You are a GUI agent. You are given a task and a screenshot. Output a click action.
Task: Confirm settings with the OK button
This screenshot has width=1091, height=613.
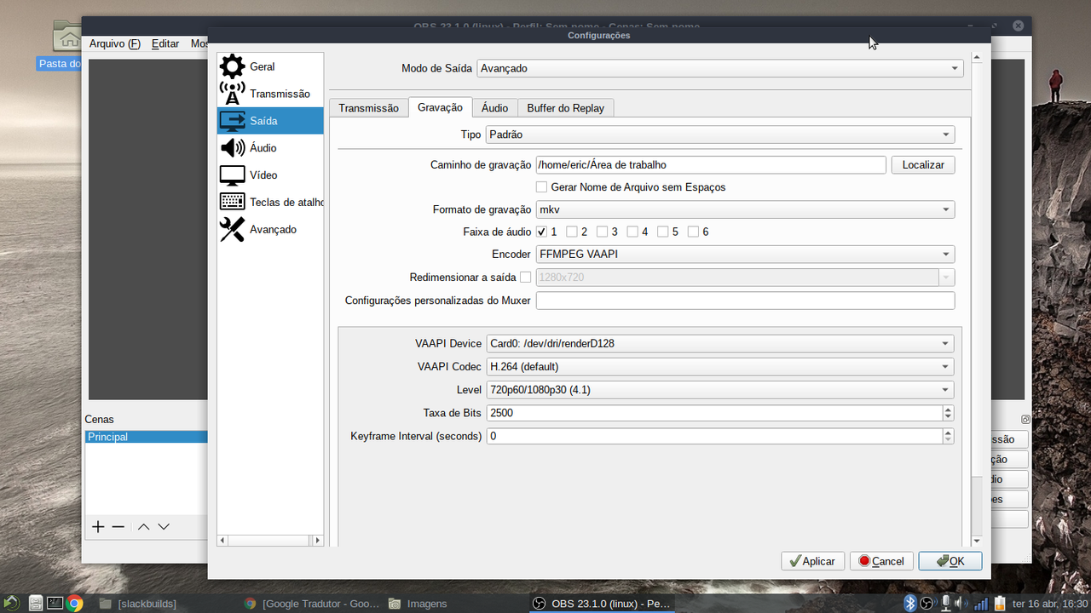[950, 561]
